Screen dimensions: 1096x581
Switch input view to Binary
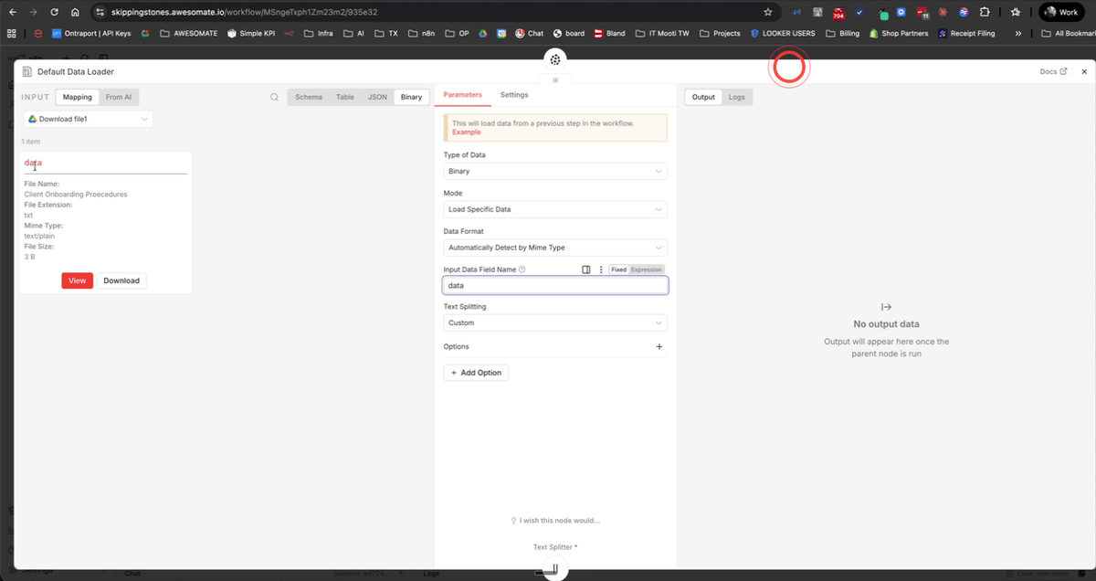(x=412, y=97)
